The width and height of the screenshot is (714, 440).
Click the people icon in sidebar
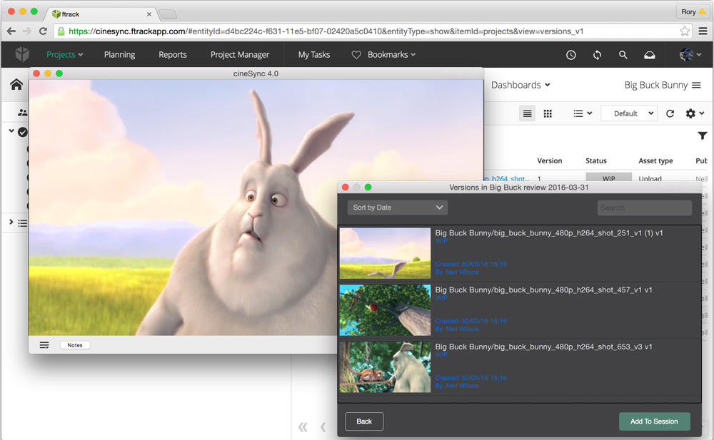point(22,112)
